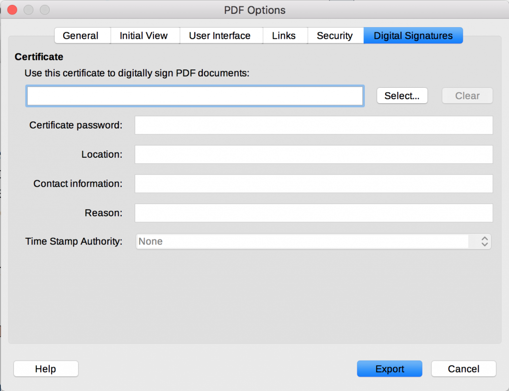Click the Certificate password field

click(313, 125)
